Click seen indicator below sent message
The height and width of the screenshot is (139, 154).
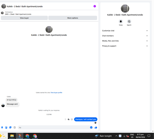(95, 123)
